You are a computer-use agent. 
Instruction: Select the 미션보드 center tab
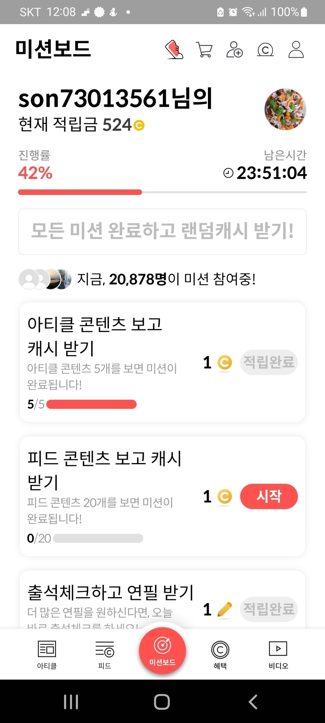[162, 650]
